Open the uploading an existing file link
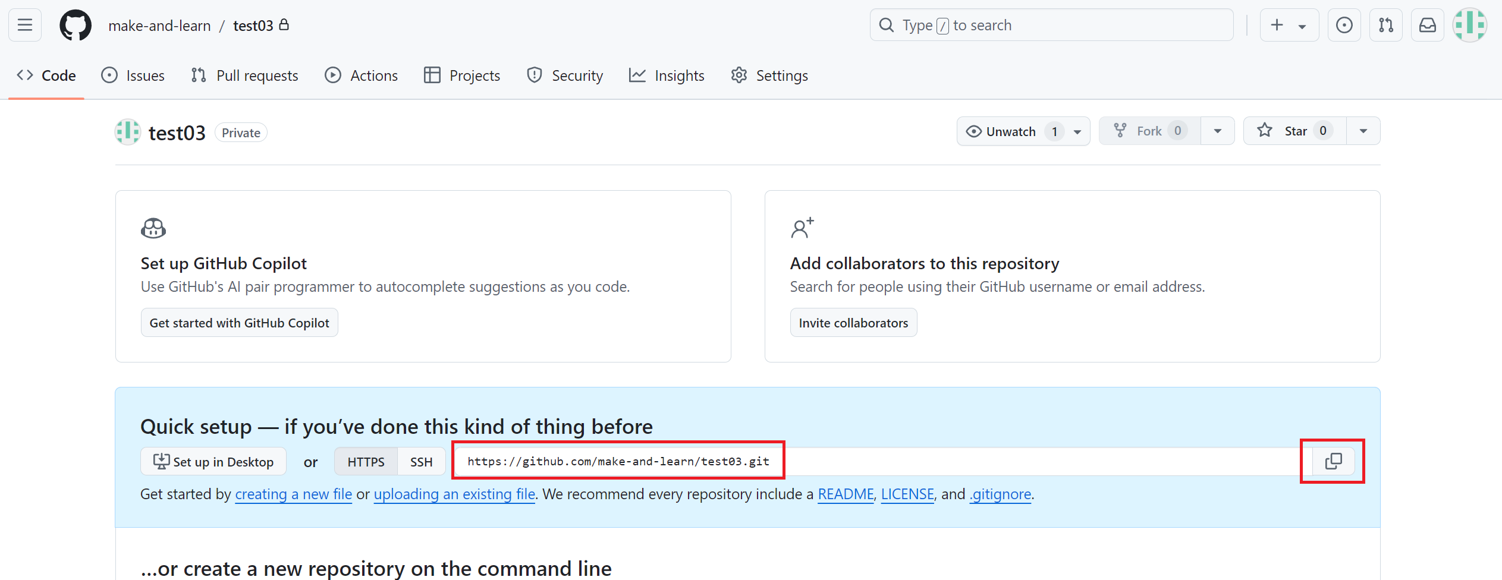Viewport: 1502px width, 580px height. (455, 494)
